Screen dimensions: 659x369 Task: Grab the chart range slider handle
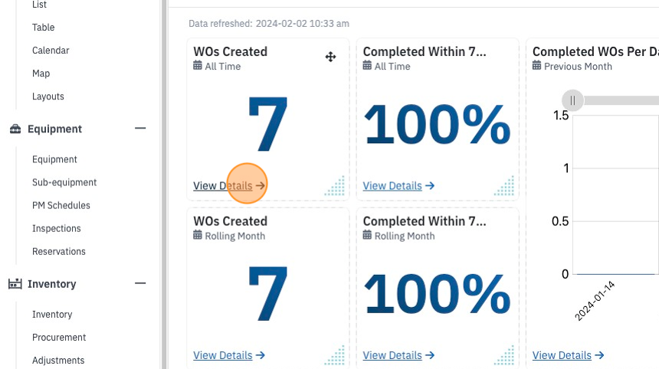572,100
